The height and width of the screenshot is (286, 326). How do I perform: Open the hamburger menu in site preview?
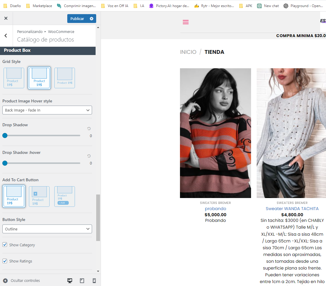click(186, 22)
